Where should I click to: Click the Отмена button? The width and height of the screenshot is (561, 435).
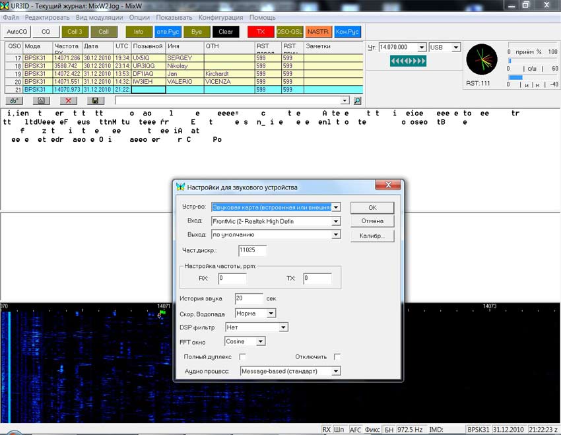372,221
